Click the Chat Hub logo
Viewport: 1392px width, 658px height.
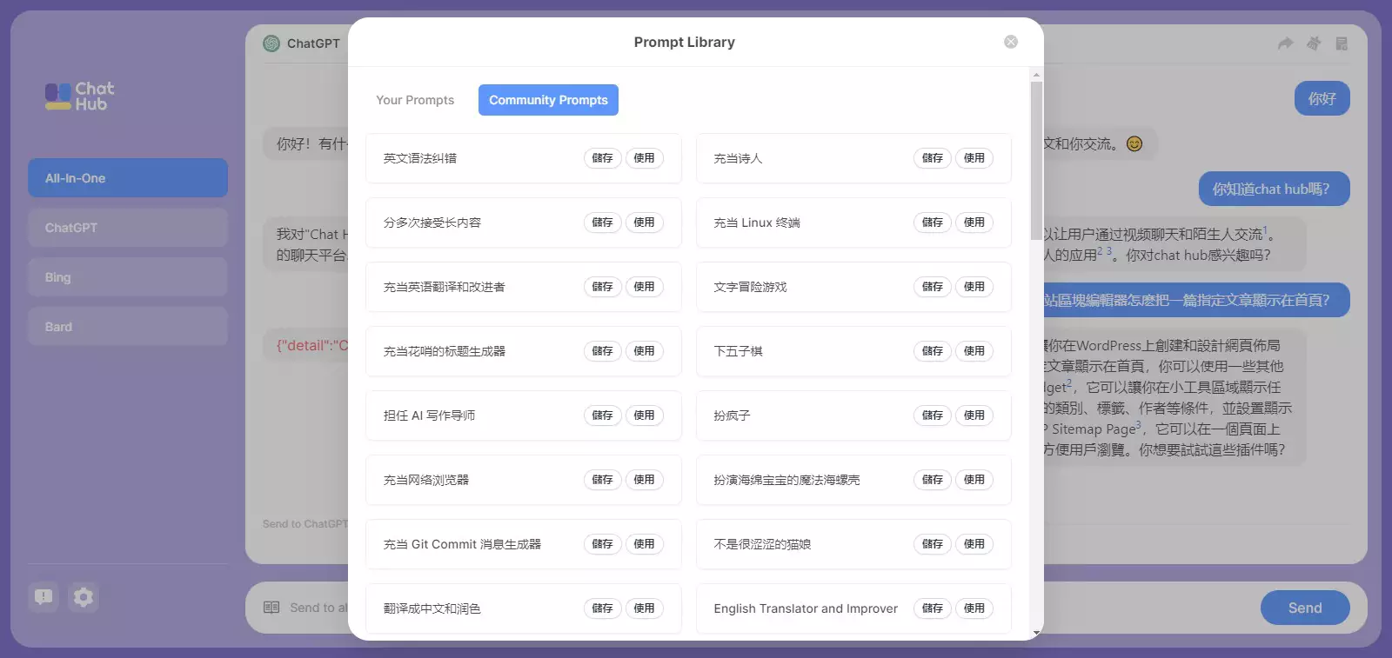(79, 96)
